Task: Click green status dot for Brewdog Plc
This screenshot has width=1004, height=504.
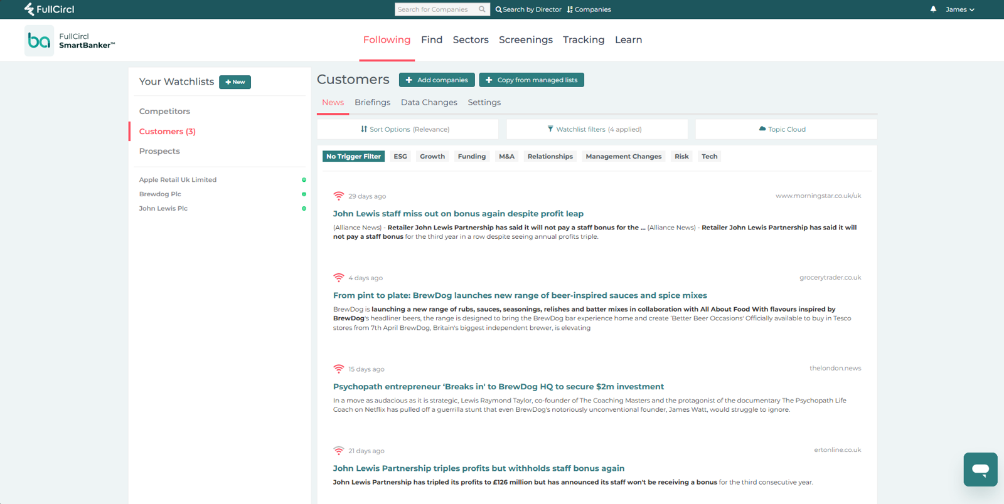Action: (304, 194)
